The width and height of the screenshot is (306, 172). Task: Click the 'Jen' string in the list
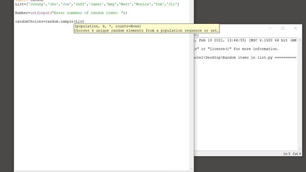pos(53,4)
